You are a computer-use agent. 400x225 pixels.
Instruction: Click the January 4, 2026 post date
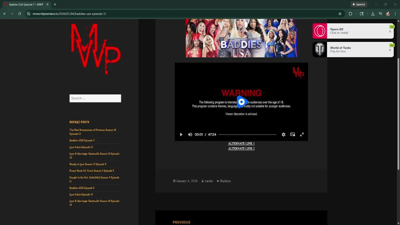coord(187,181)
